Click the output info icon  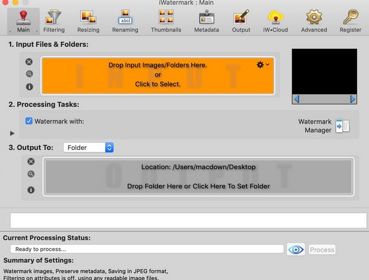click(31, 190)
